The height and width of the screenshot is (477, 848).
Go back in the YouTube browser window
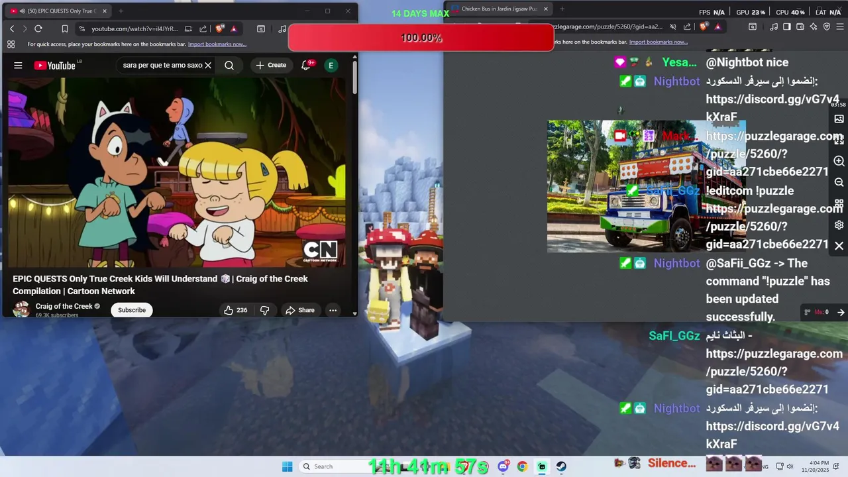(12, 28)
